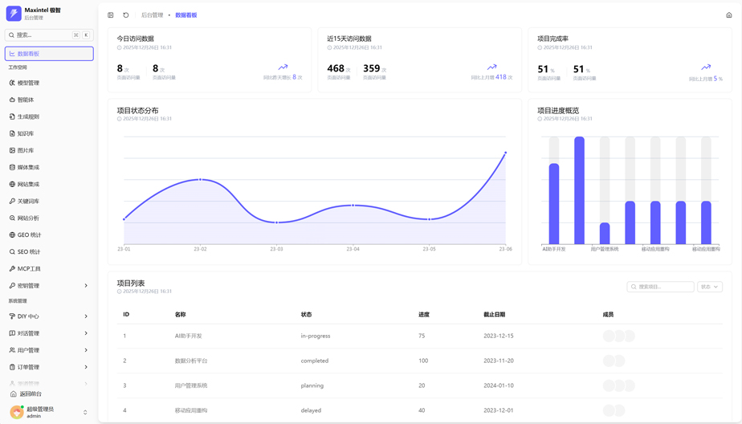Open the 超级管理员 account menu

pyautogui.click(x=48, y=412)
